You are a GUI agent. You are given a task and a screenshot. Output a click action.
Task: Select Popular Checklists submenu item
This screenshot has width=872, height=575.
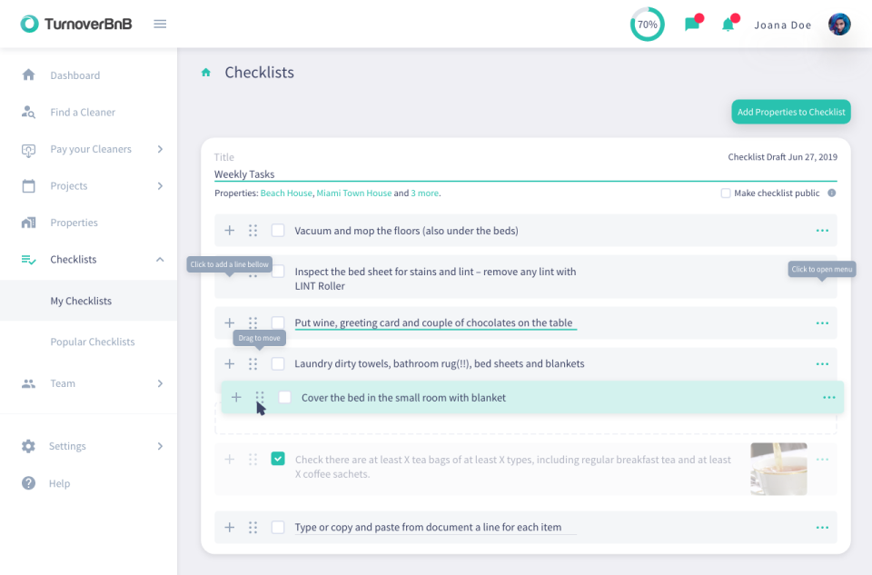tap(93, 342)
